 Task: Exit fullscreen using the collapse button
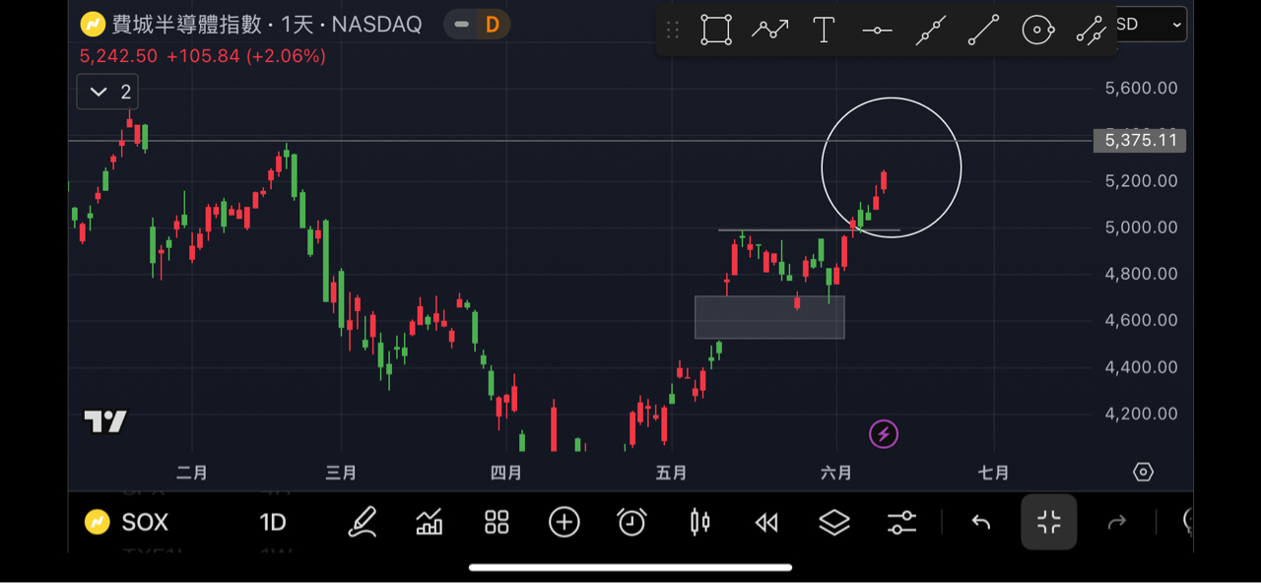(1048, 522)
